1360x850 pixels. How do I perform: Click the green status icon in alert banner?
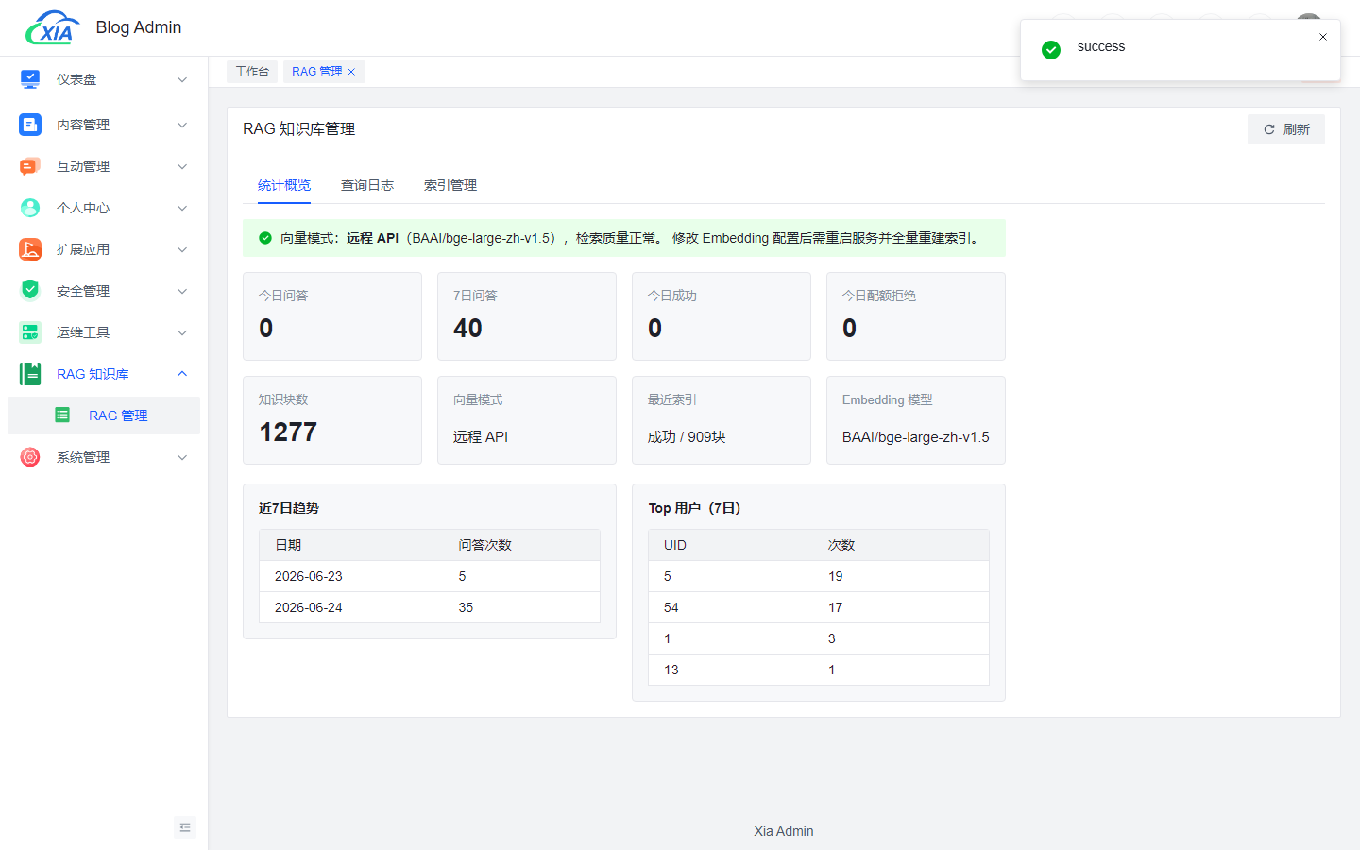click(x=265, y=238)
